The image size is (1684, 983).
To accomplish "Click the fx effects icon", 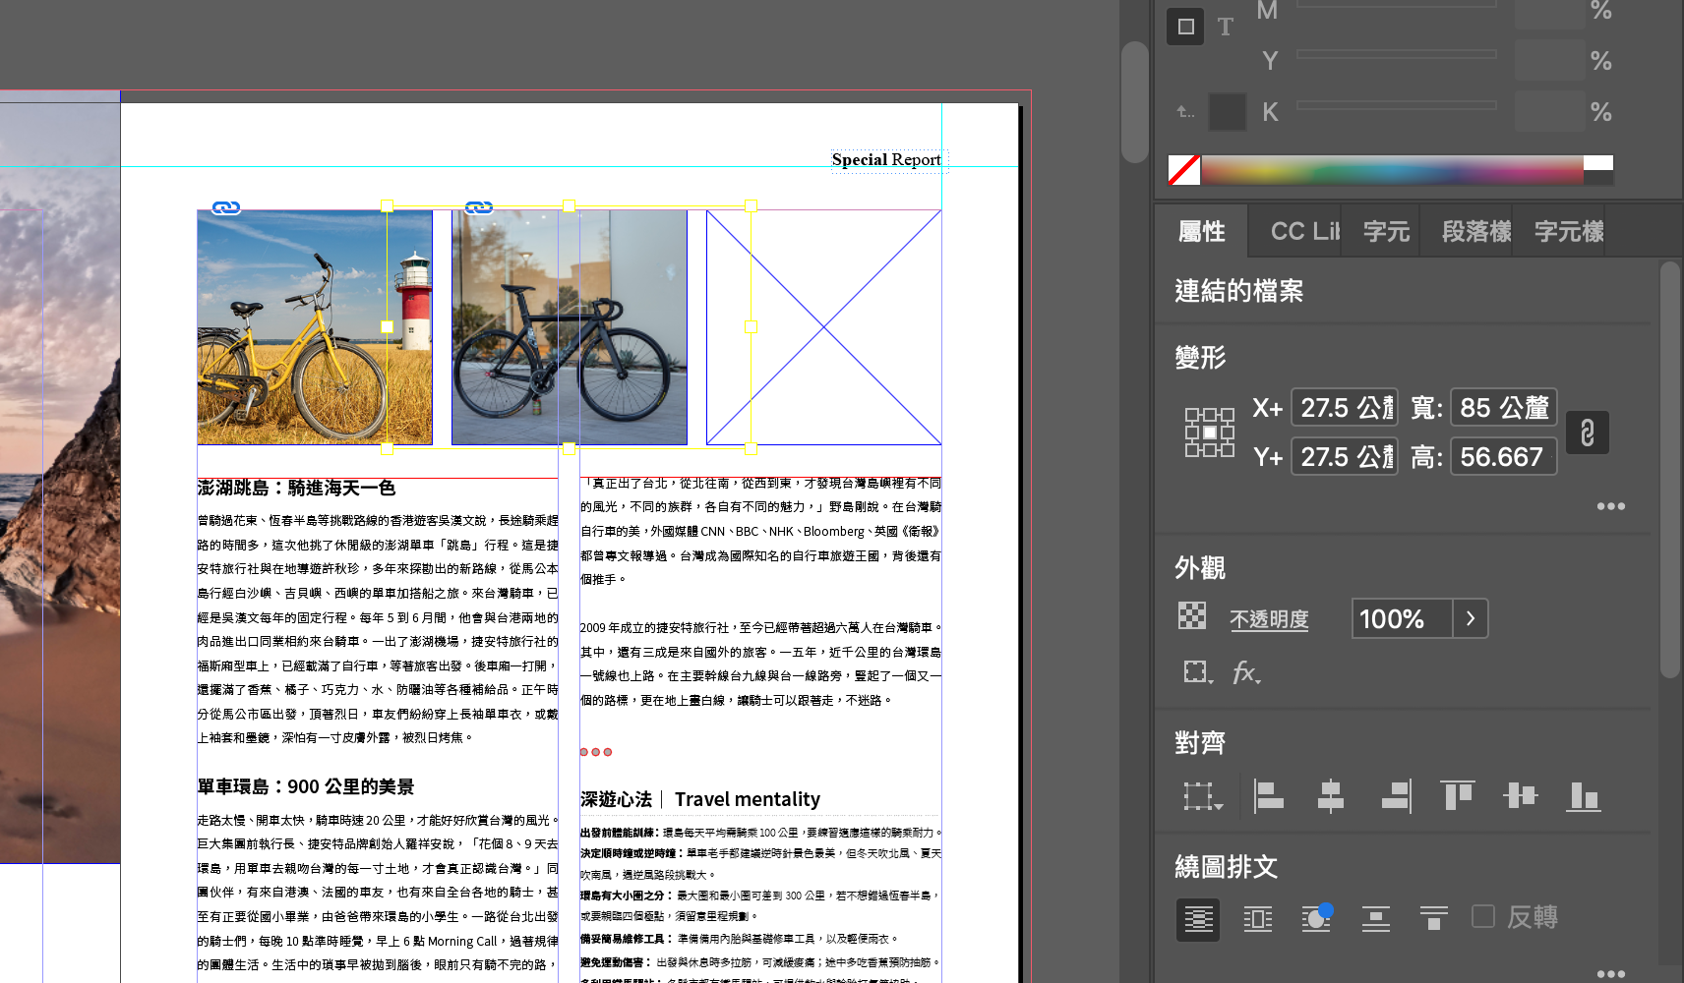I will pos(1245,673).
